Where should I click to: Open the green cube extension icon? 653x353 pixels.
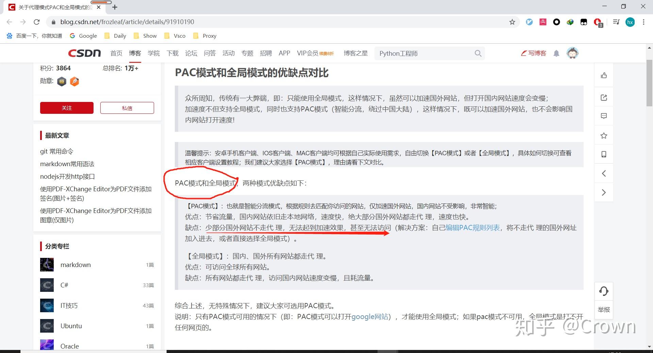[570, 22]
